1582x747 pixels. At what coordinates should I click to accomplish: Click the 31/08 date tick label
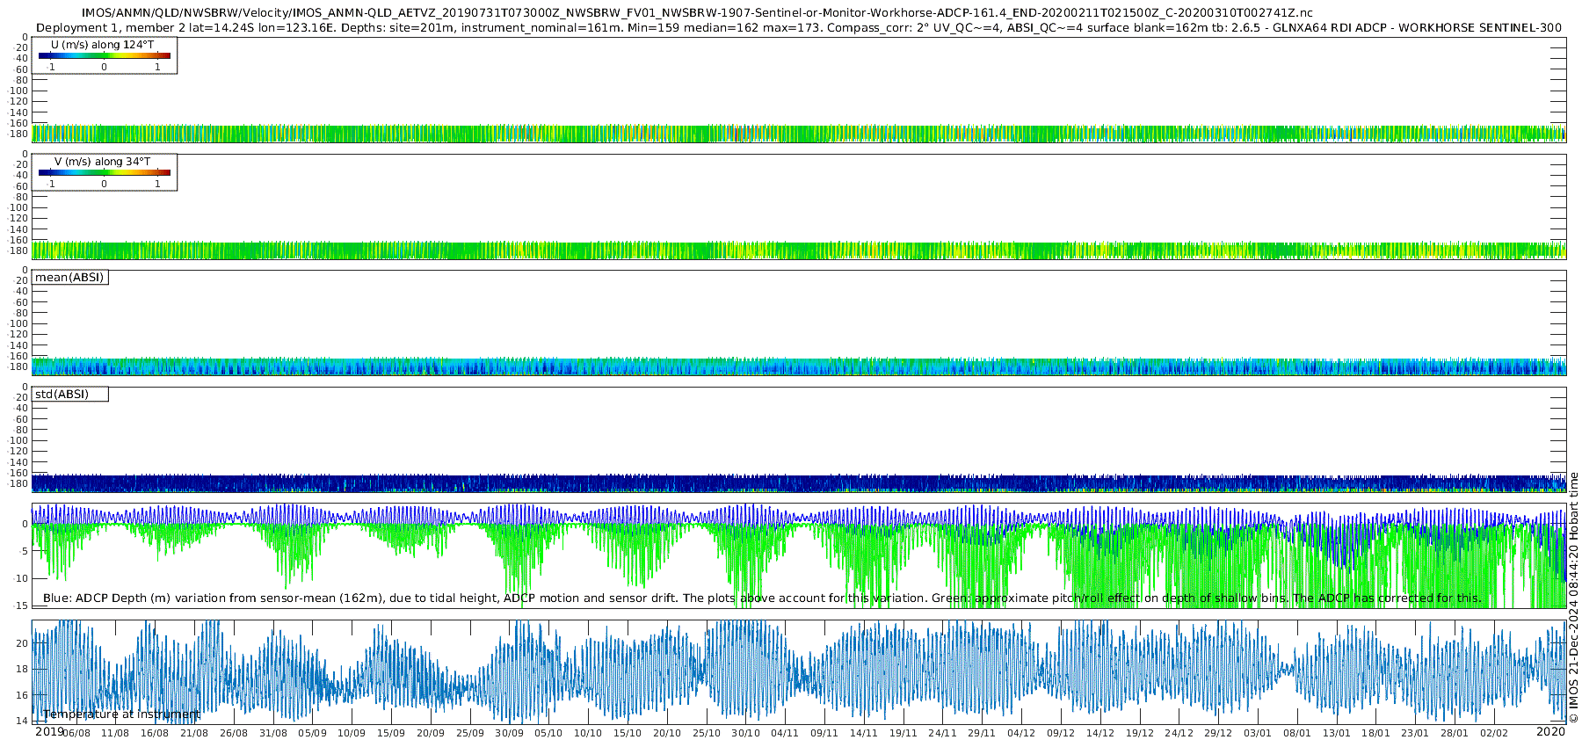coord(273,733)
